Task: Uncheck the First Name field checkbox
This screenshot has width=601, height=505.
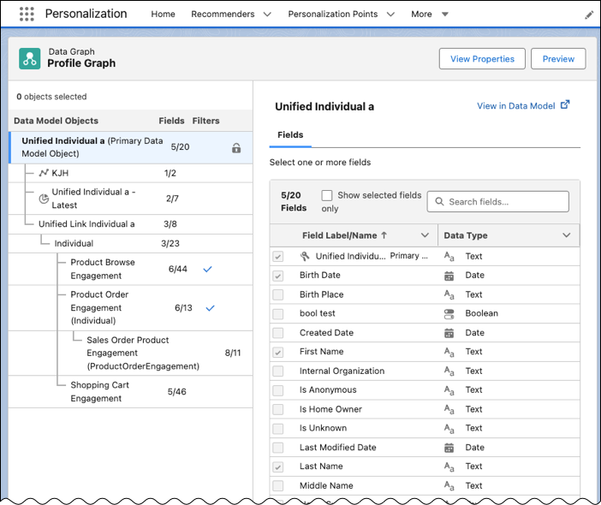Action: [x=278, y=352]
